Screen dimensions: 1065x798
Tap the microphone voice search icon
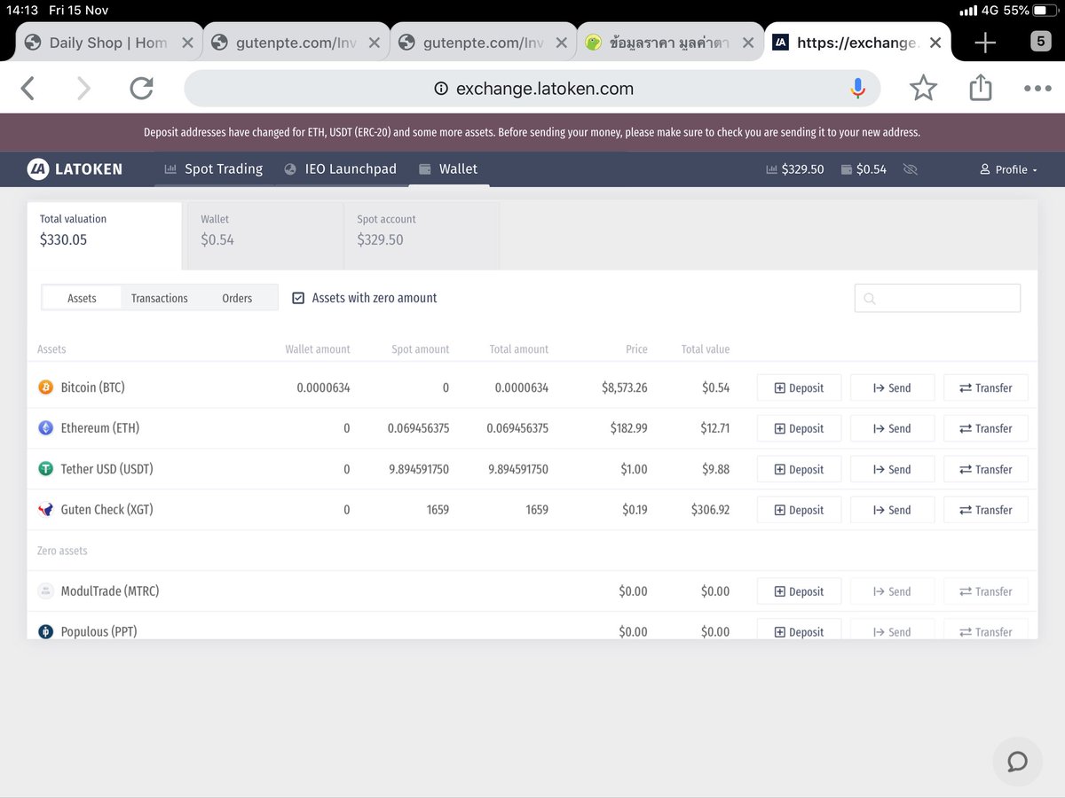point(857,88)
